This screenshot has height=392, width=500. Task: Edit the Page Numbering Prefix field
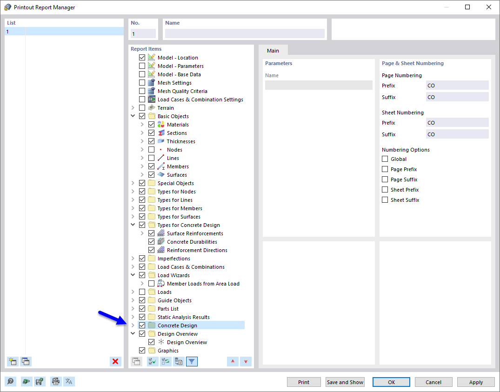click(457, 85)
